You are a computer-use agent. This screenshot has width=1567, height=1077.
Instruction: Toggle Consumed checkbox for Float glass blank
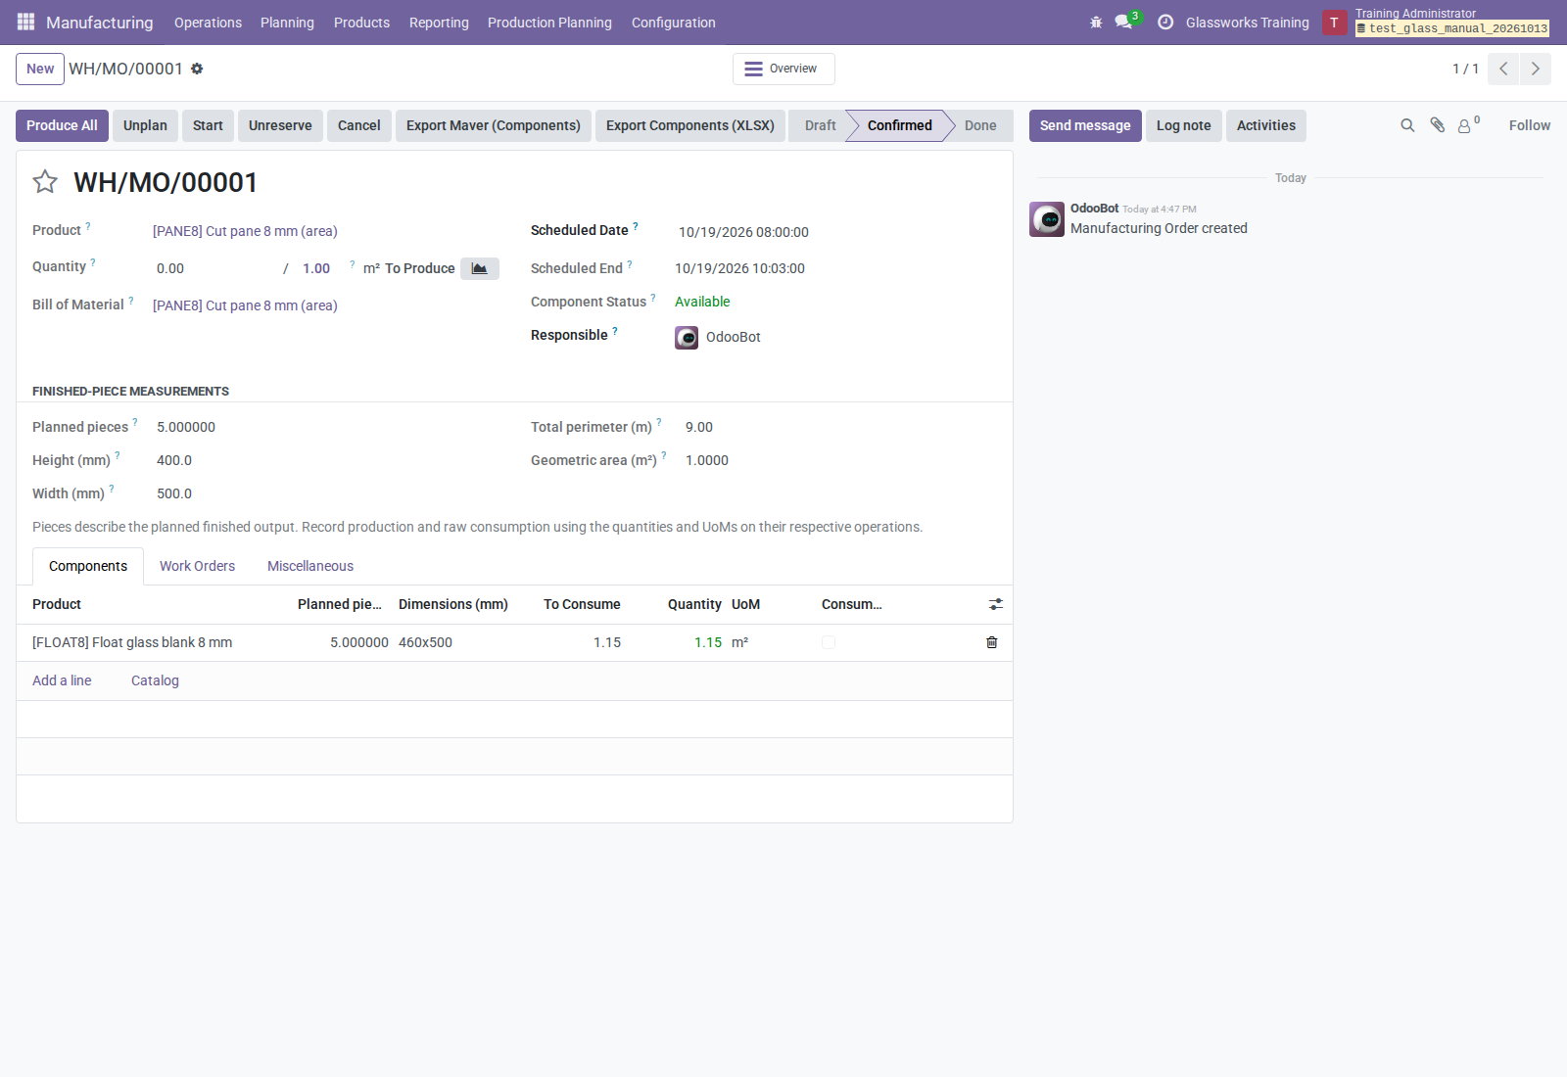point(829,642)
